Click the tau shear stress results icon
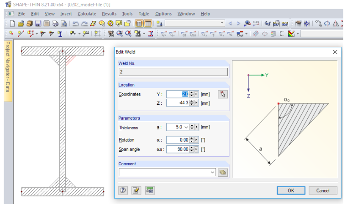The width and height of the screenshot is (347, 204). [x=213, y=34]
